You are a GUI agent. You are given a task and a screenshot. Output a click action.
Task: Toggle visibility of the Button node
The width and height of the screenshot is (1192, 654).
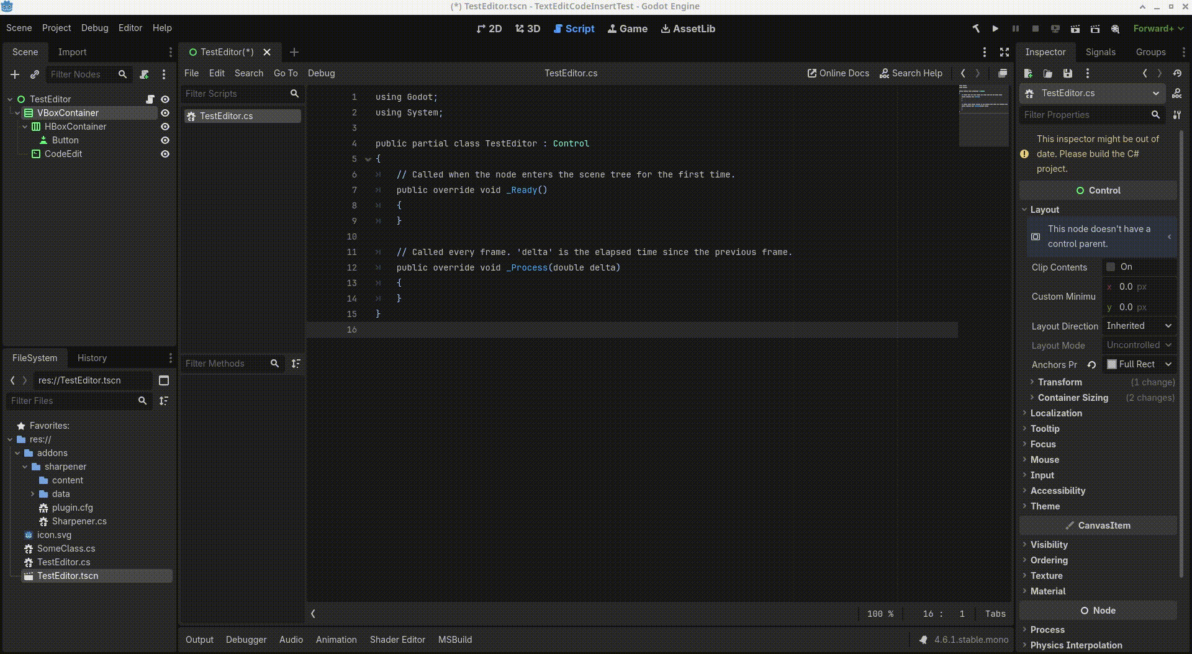tap(165, 140)
